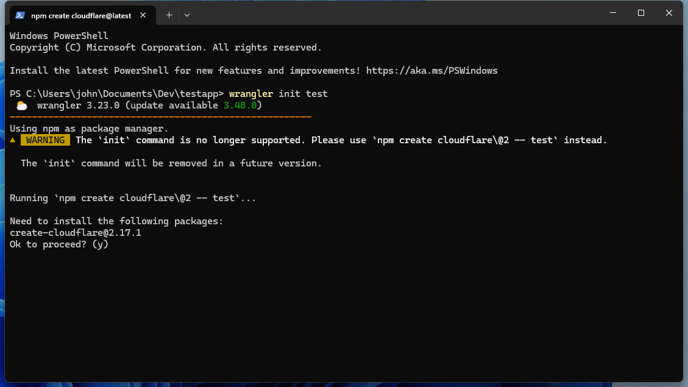Maximize the terminal window
This screenshot has height=387, width=688.
pos(640,13)
